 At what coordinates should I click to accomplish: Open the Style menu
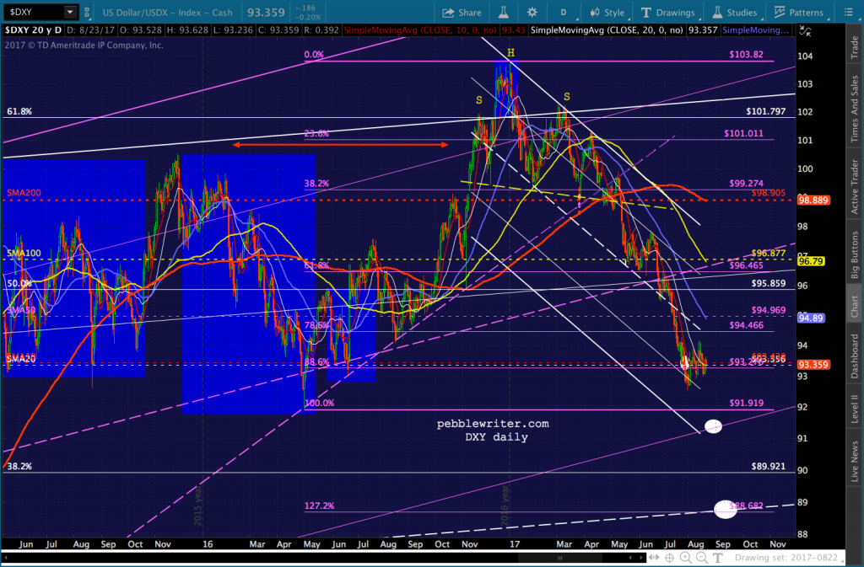[x=607, y=12]
